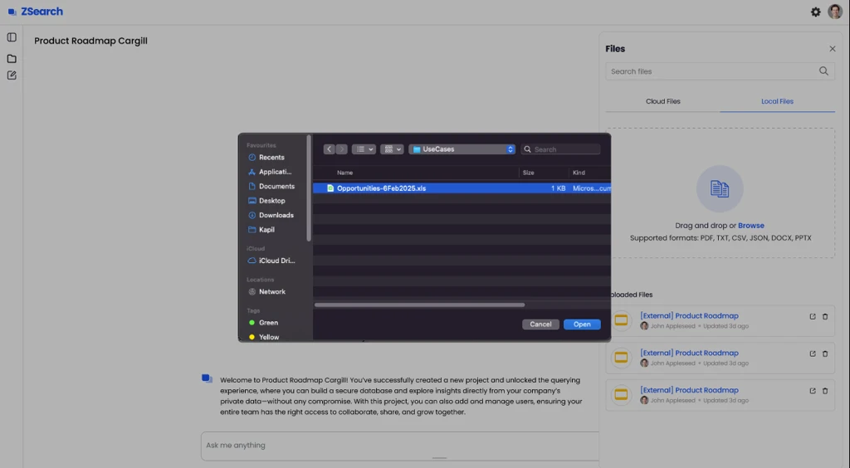Screen dimensions: 850x468
Task: Click the Browse link in upload area
Action: pos(750,226)
